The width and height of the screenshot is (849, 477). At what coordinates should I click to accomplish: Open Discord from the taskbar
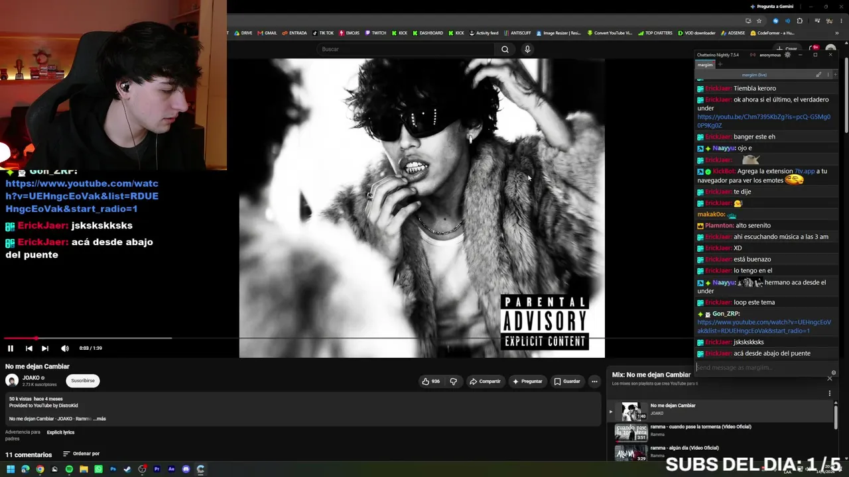point(186,470)
